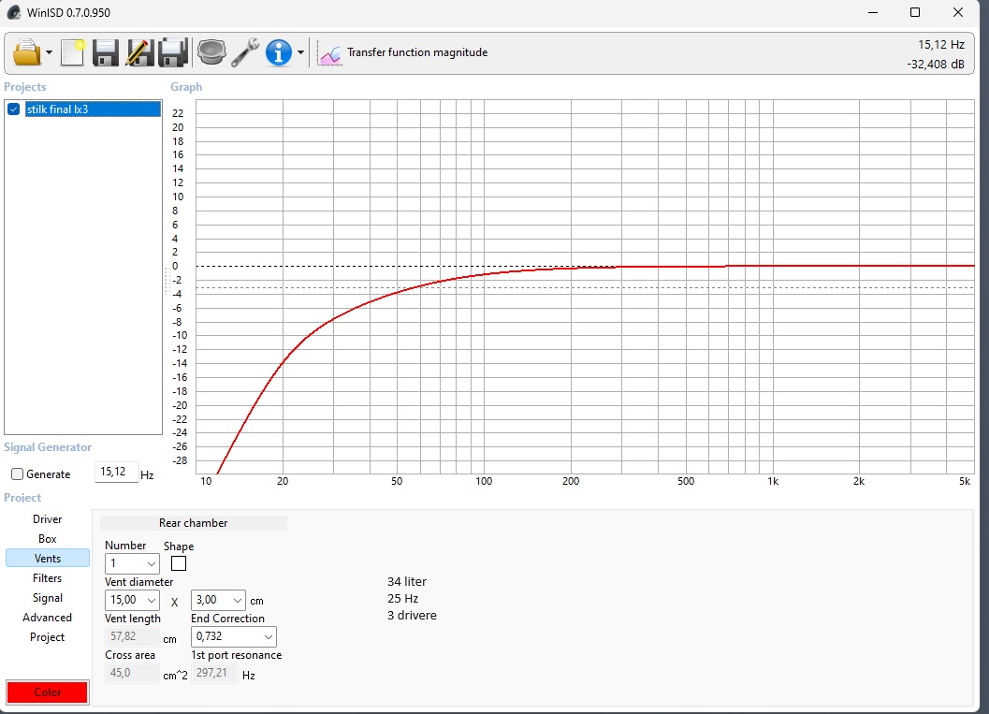This screenshot has height=714, width=989.
Task: Open the Advanced tab
Action: [48, 617]
